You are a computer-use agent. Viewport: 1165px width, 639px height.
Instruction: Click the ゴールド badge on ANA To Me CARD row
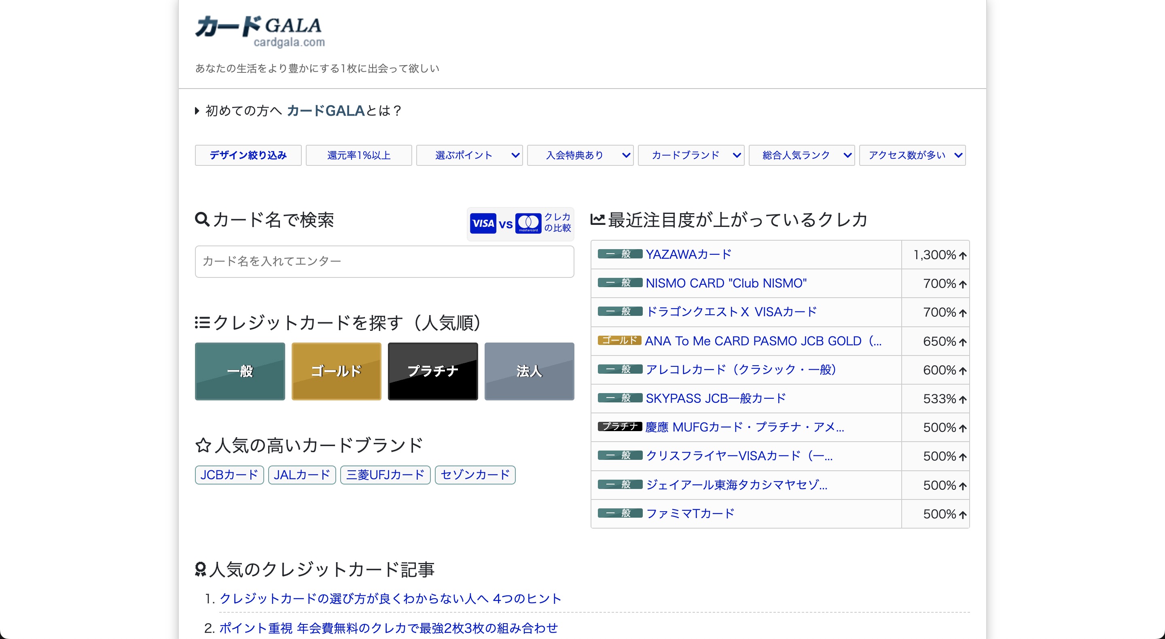(x=619, y=341)
